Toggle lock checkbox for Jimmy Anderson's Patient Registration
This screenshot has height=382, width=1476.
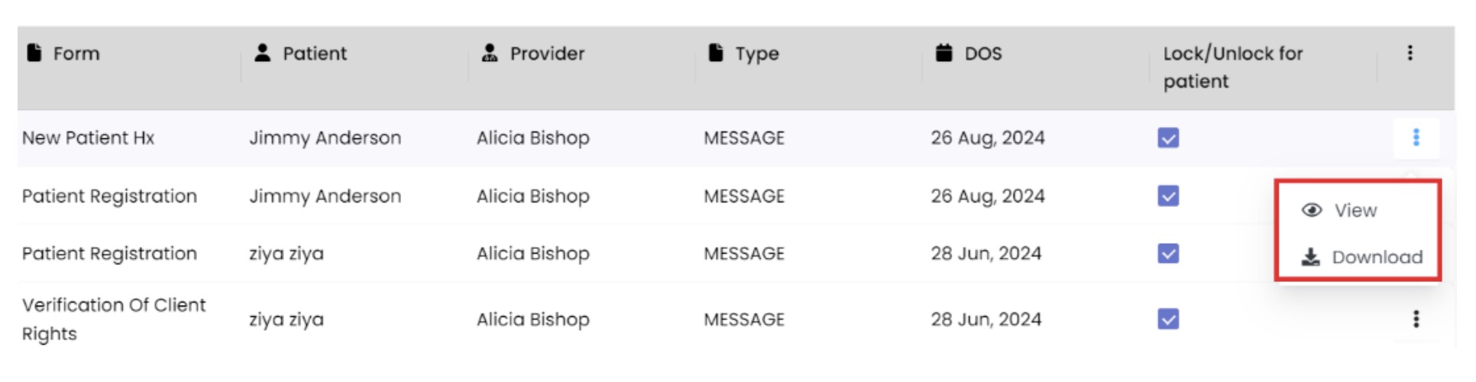[1168, 196]
